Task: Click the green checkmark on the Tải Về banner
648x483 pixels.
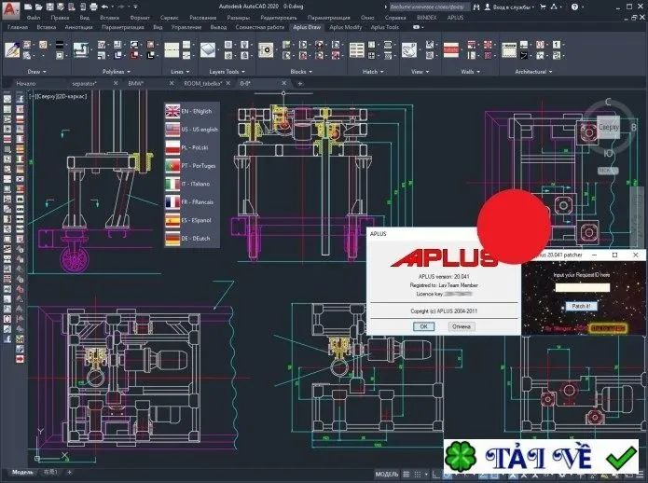Action: [621, 458]
